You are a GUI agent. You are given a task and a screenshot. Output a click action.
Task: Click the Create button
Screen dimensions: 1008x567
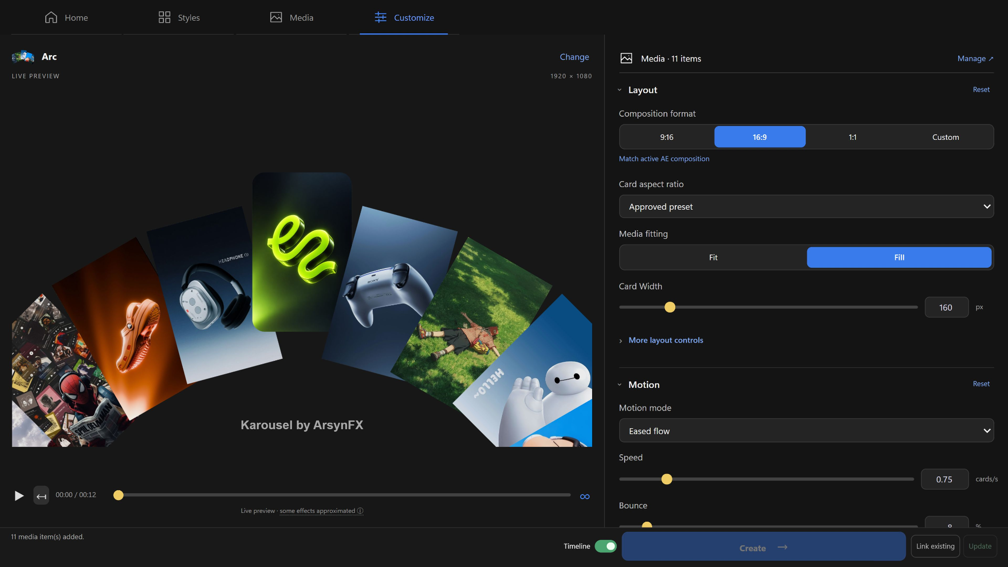point(763,546)
